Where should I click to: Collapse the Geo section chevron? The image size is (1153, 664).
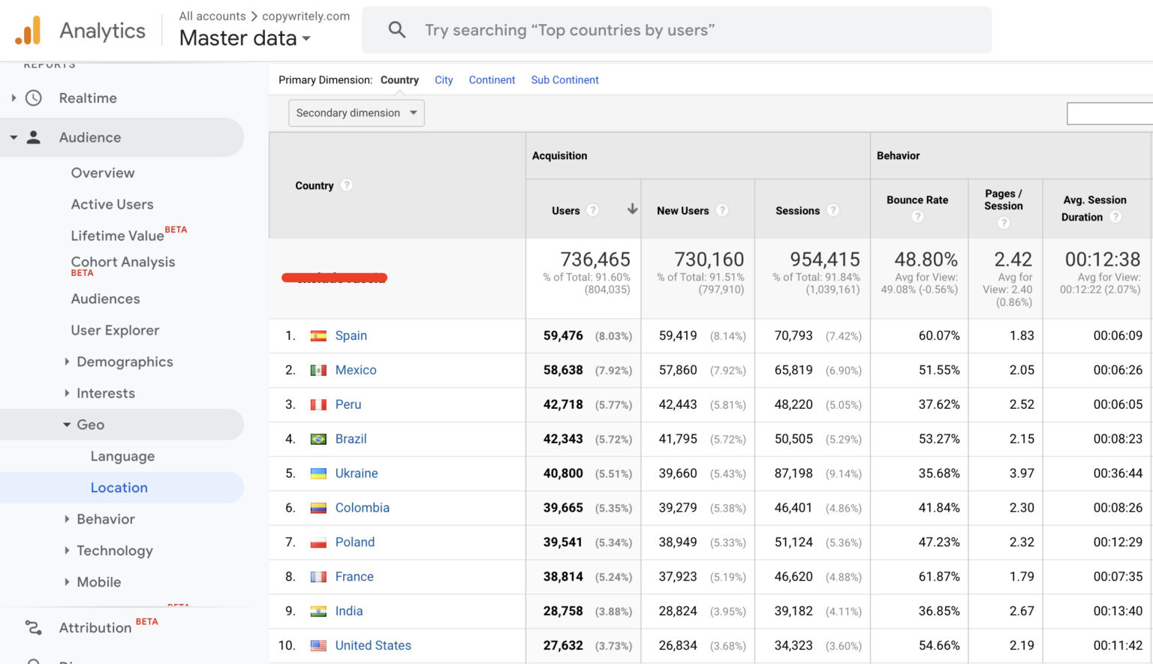click(66, 425)
